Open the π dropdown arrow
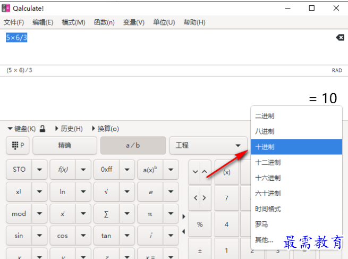Screen dimensions: 348x259 point(171,214)
